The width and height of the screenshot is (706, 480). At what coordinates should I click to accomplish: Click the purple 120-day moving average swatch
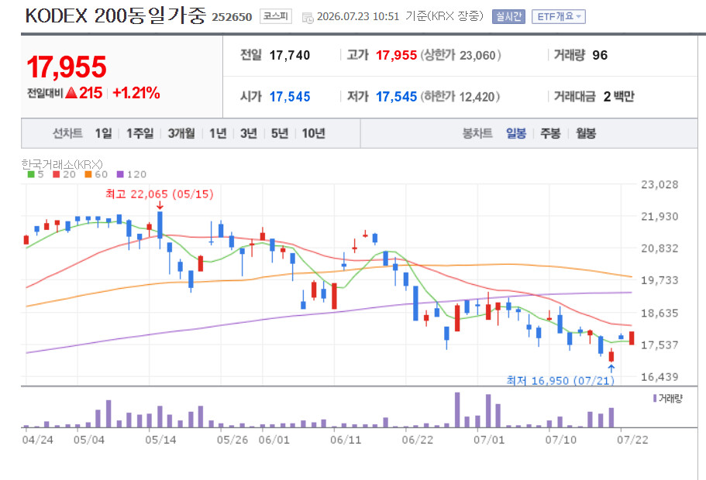point(120,174)
